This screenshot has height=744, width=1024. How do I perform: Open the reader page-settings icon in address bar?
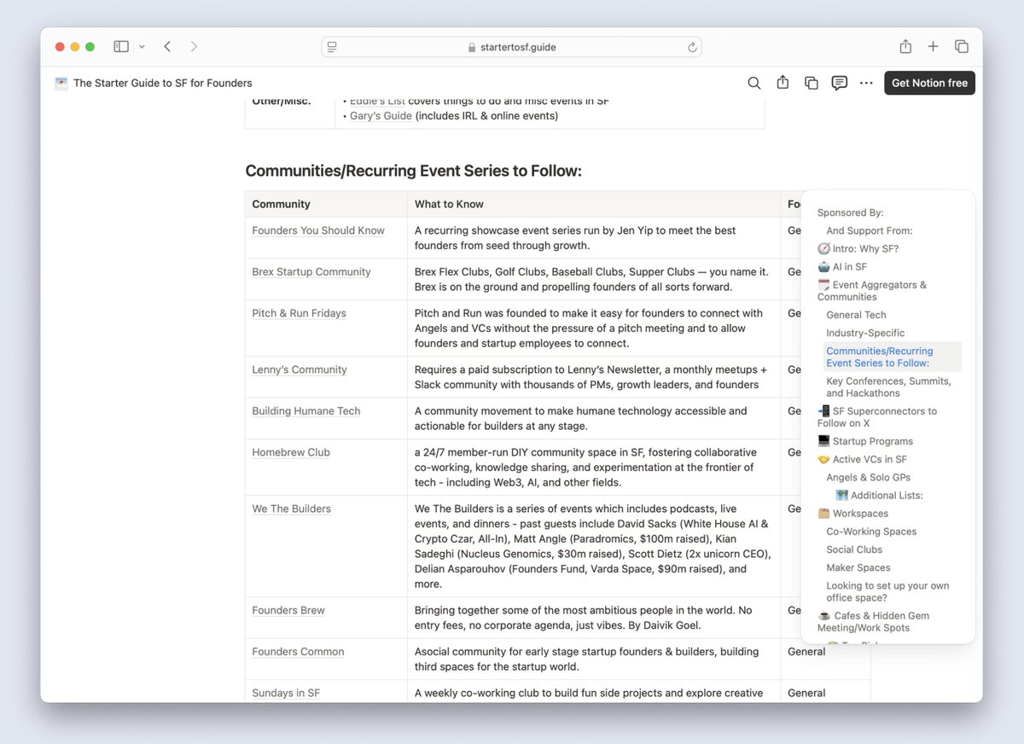click(x=332, y=47)
